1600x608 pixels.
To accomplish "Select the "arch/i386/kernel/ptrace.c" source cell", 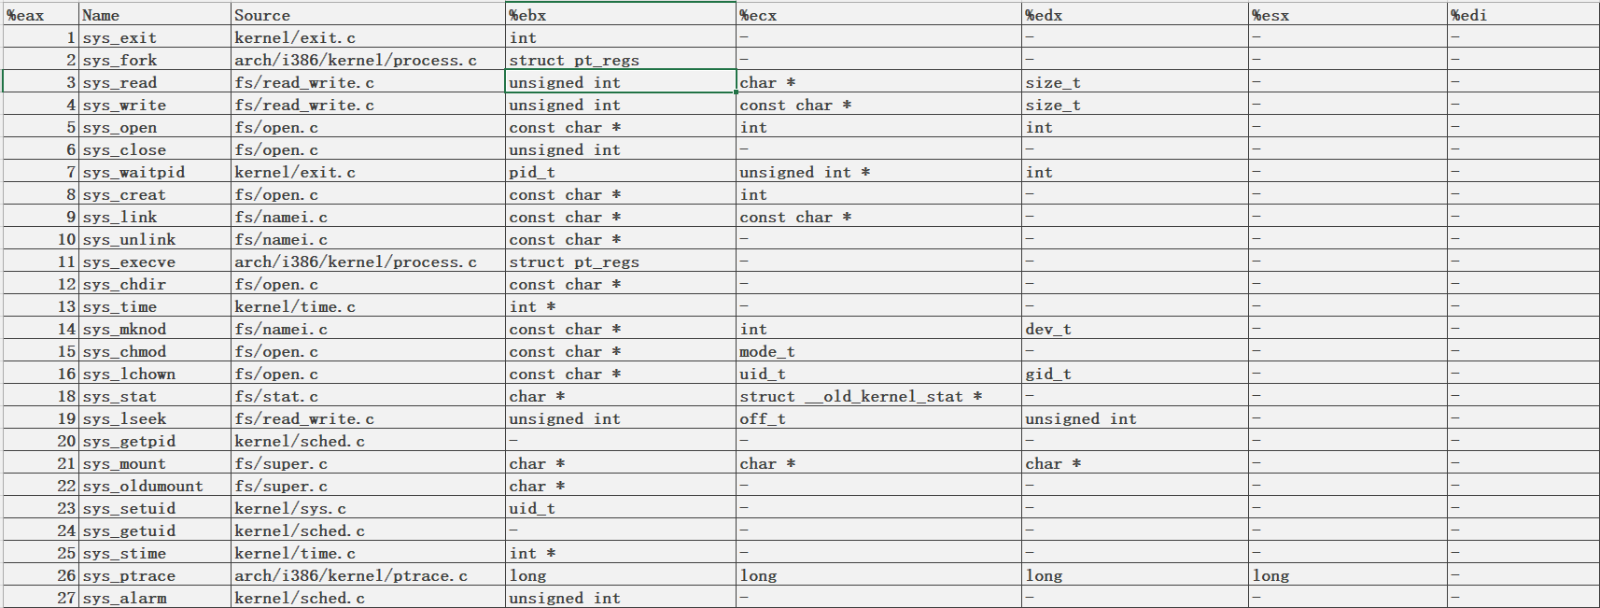I will [367, 575].
